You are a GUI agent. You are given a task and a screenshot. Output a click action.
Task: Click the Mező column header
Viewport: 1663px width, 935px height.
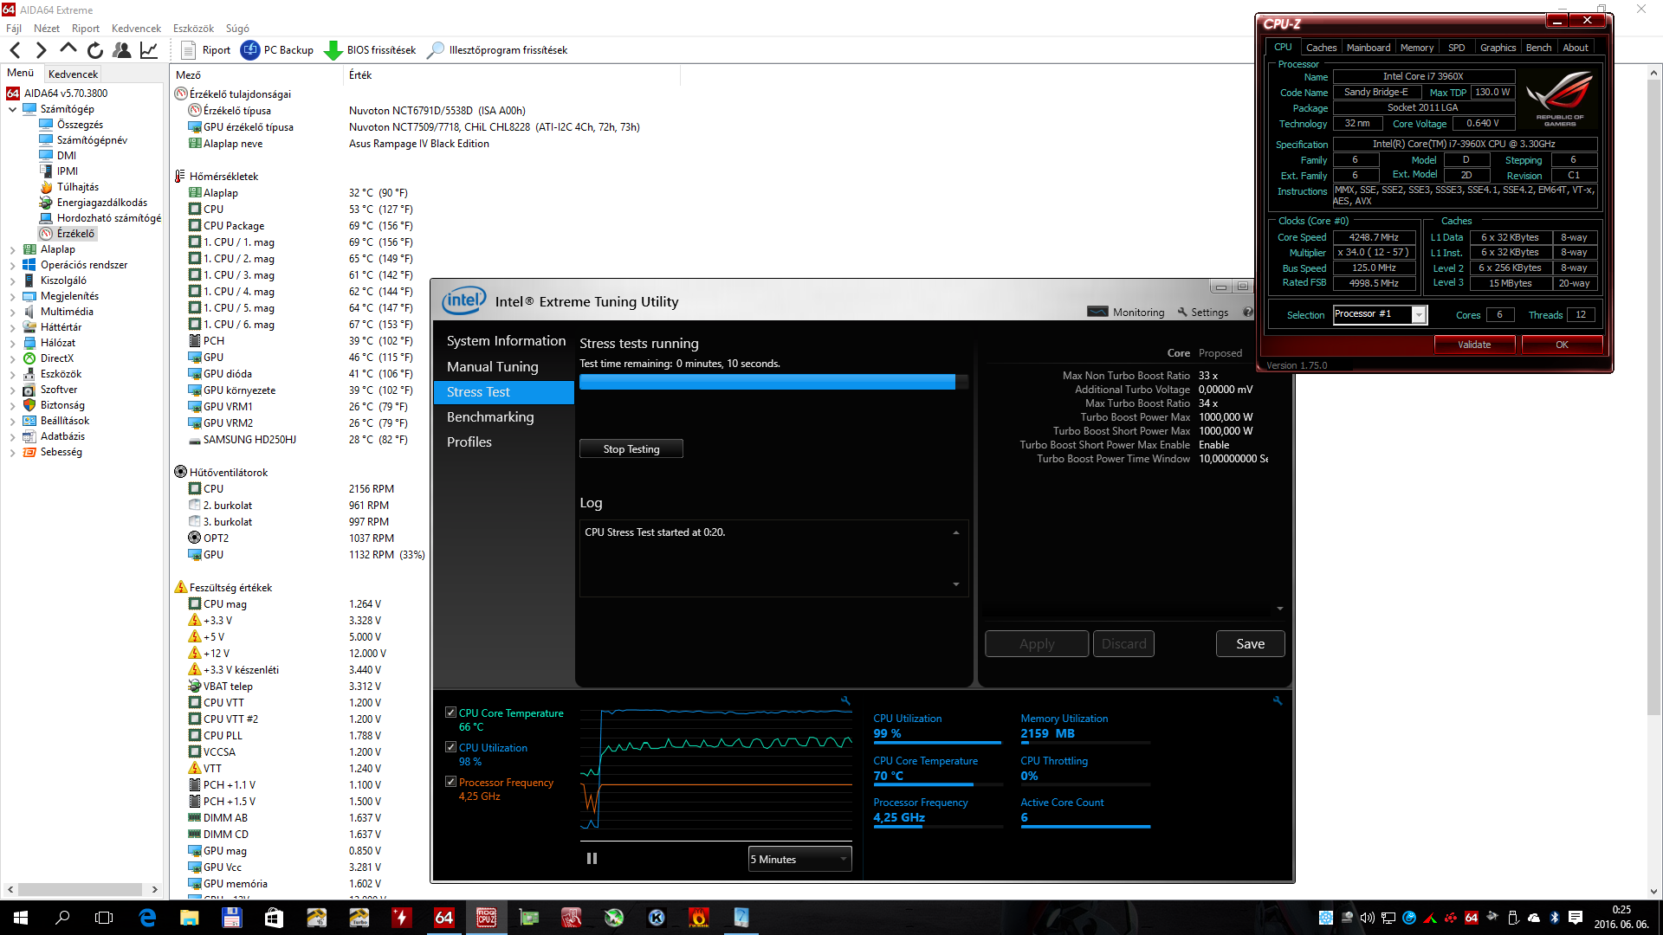188,75
